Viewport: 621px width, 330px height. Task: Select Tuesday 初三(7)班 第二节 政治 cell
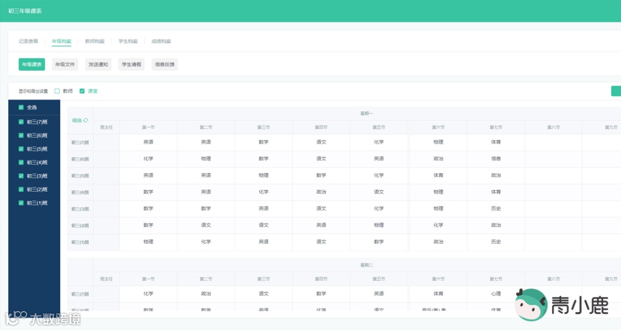206,294
